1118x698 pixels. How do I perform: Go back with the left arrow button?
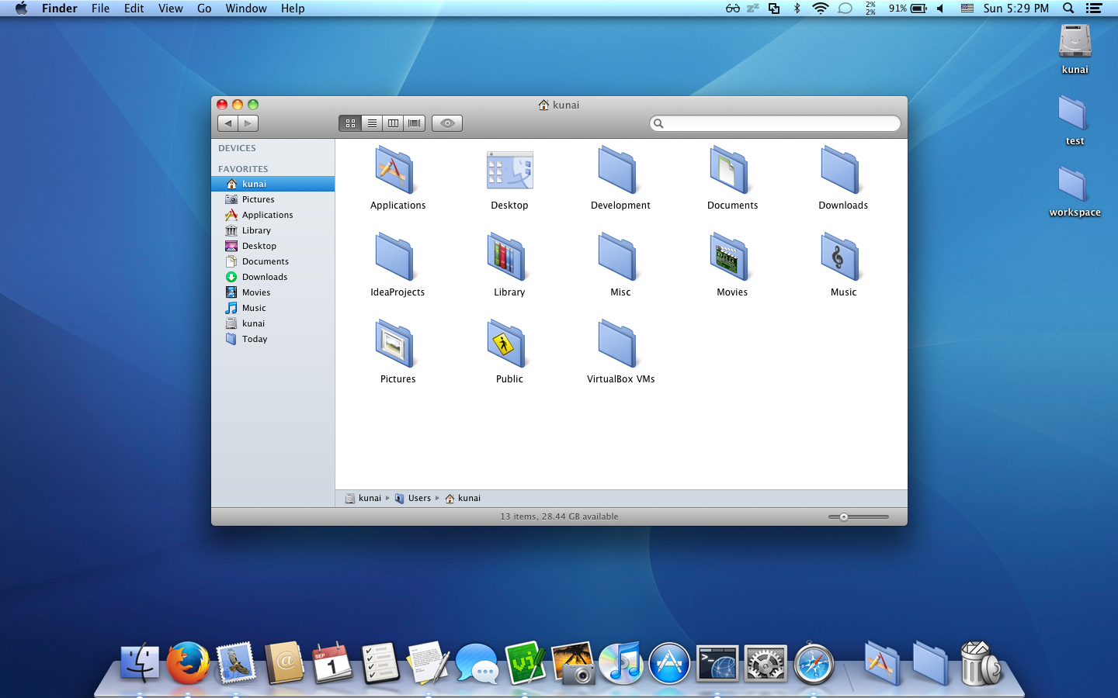point(227,123)
